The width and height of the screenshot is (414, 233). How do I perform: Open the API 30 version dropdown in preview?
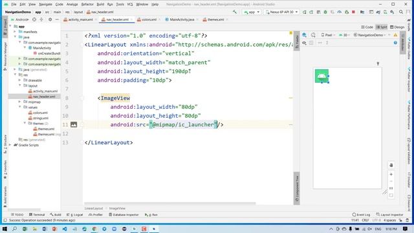coord(344,35)
